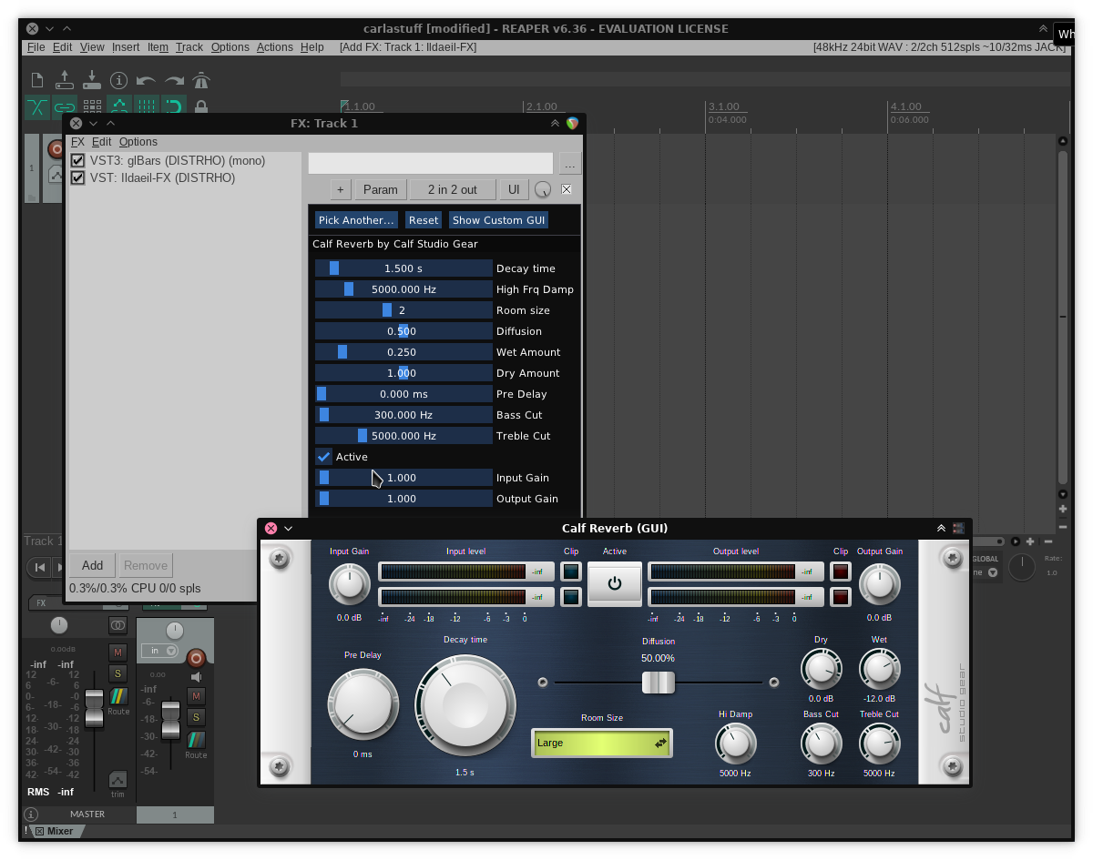Screen dimensions: 1093x860
Task: Mute the master track in mixer
Action: coord(117,652)
